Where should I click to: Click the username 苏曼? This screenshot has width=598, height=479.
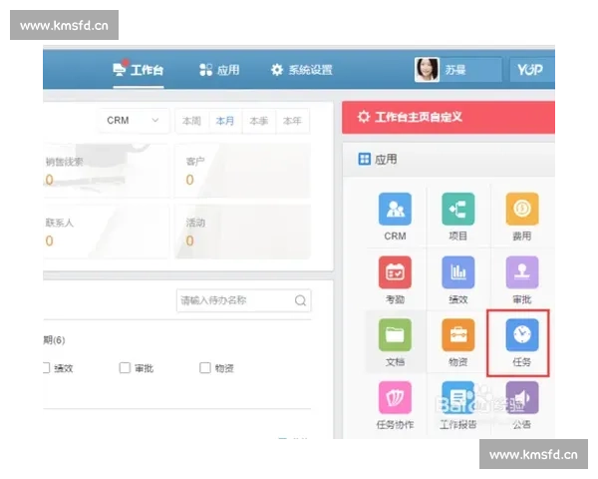455,70
